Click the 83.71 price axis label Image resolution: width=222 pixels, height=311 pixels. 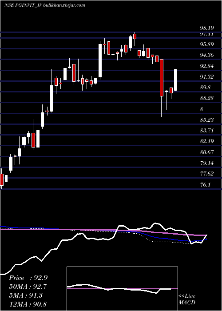[x=207, y=131]
